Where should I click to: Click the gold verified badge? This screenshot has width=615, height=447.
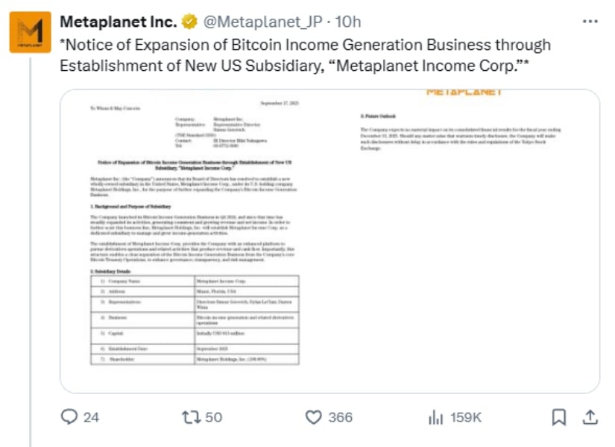pos(189,22)
